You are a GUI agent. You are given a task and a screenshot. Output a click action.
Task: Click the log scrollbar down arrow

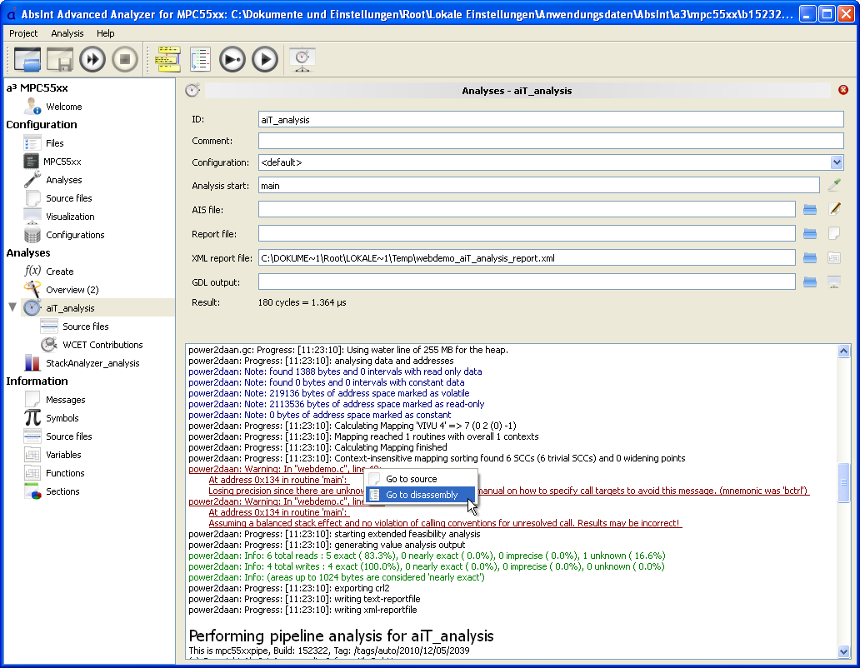pos(843,651)
